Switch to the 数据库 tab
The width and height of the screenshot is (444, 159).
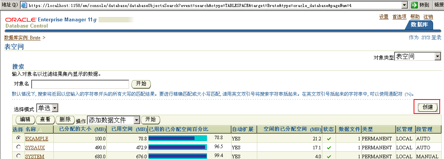point(419,24)
